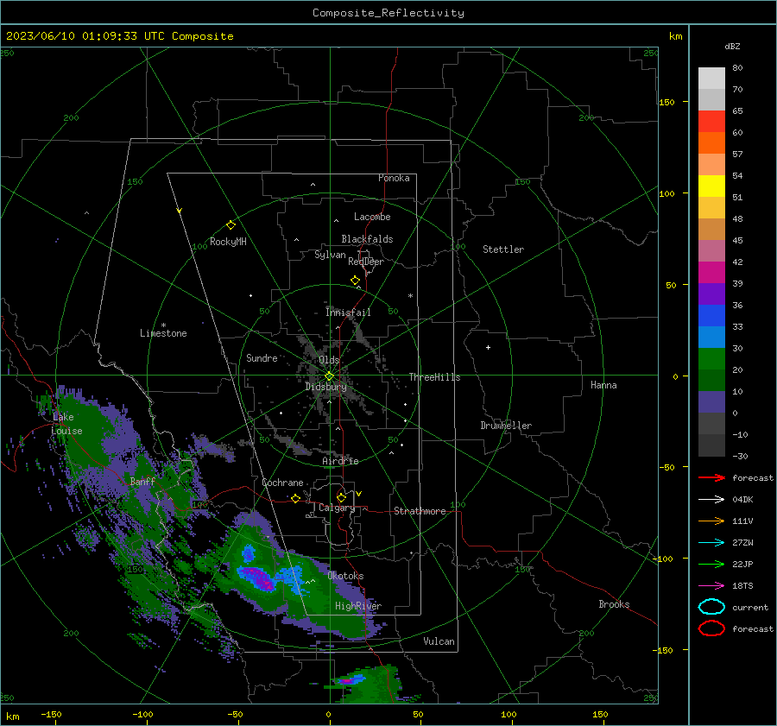Select the light blue swatch between 33 and 30
The height and width of the screenshot is (726, 777).
(711, 337)
